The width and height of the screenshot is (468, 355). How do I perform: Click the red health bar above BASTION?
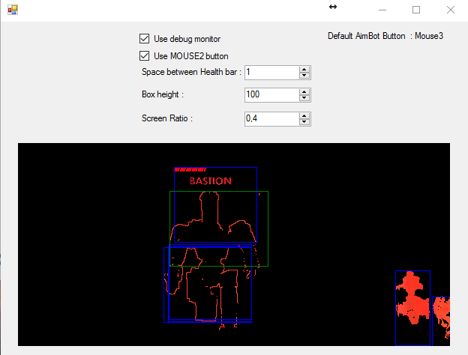coord(190,169)
